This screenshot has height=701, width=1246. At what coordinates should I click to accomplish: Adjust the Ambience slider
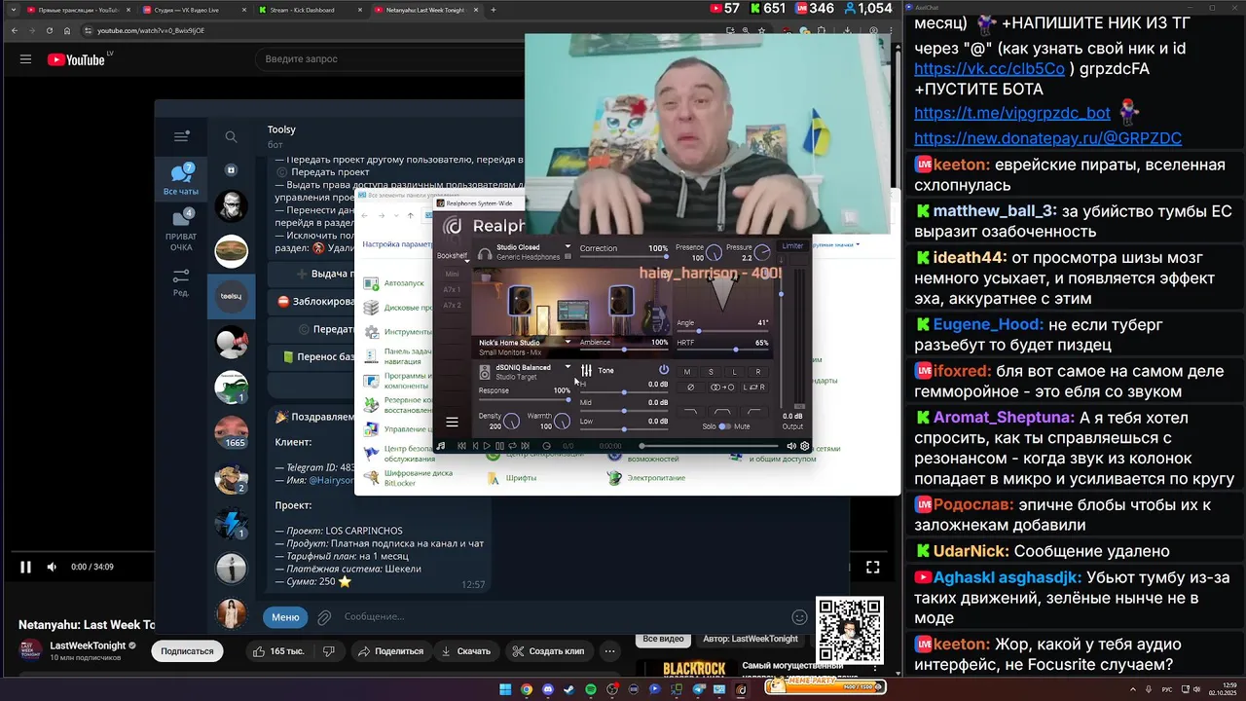[x=624, y=350]
